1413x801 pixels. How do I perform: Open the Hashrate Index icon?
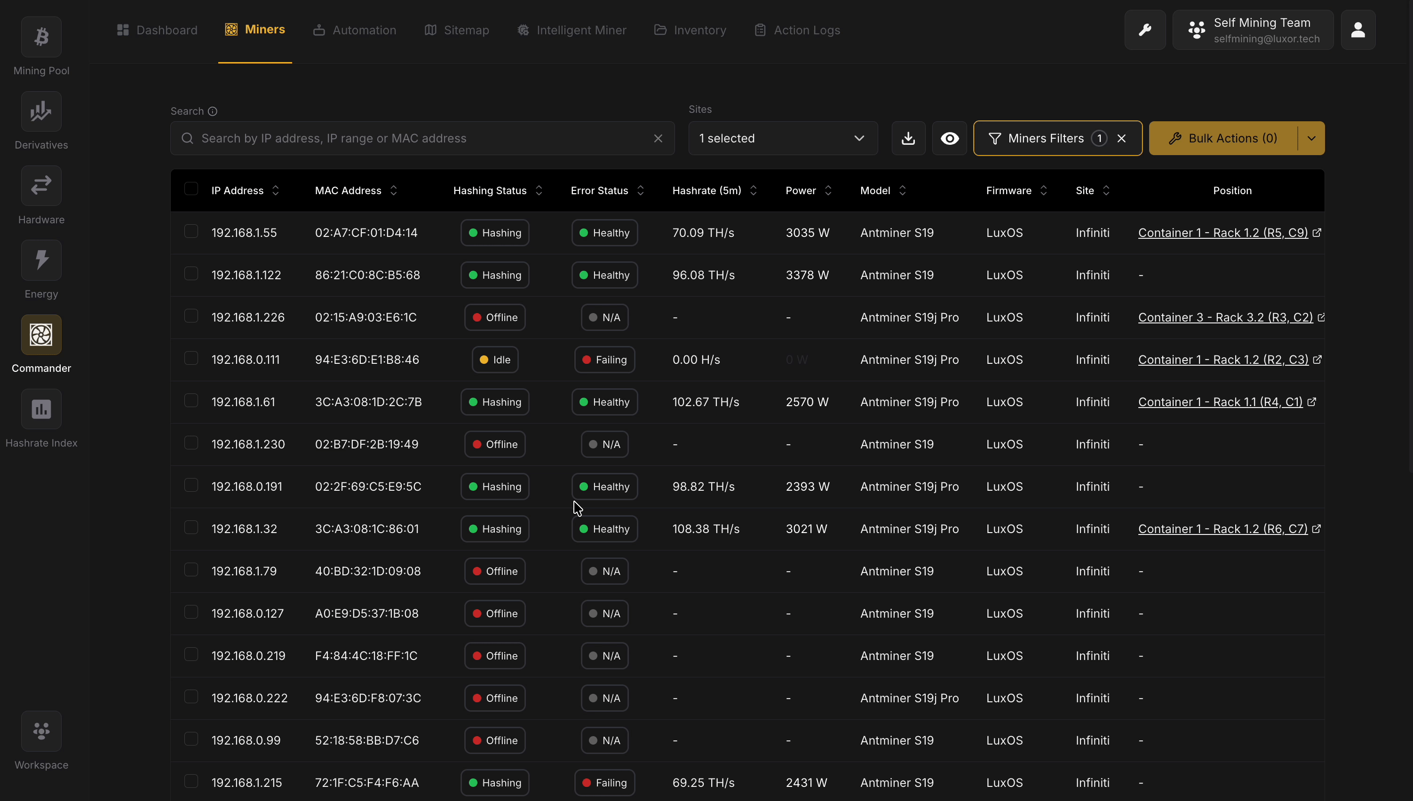point(41,409)
